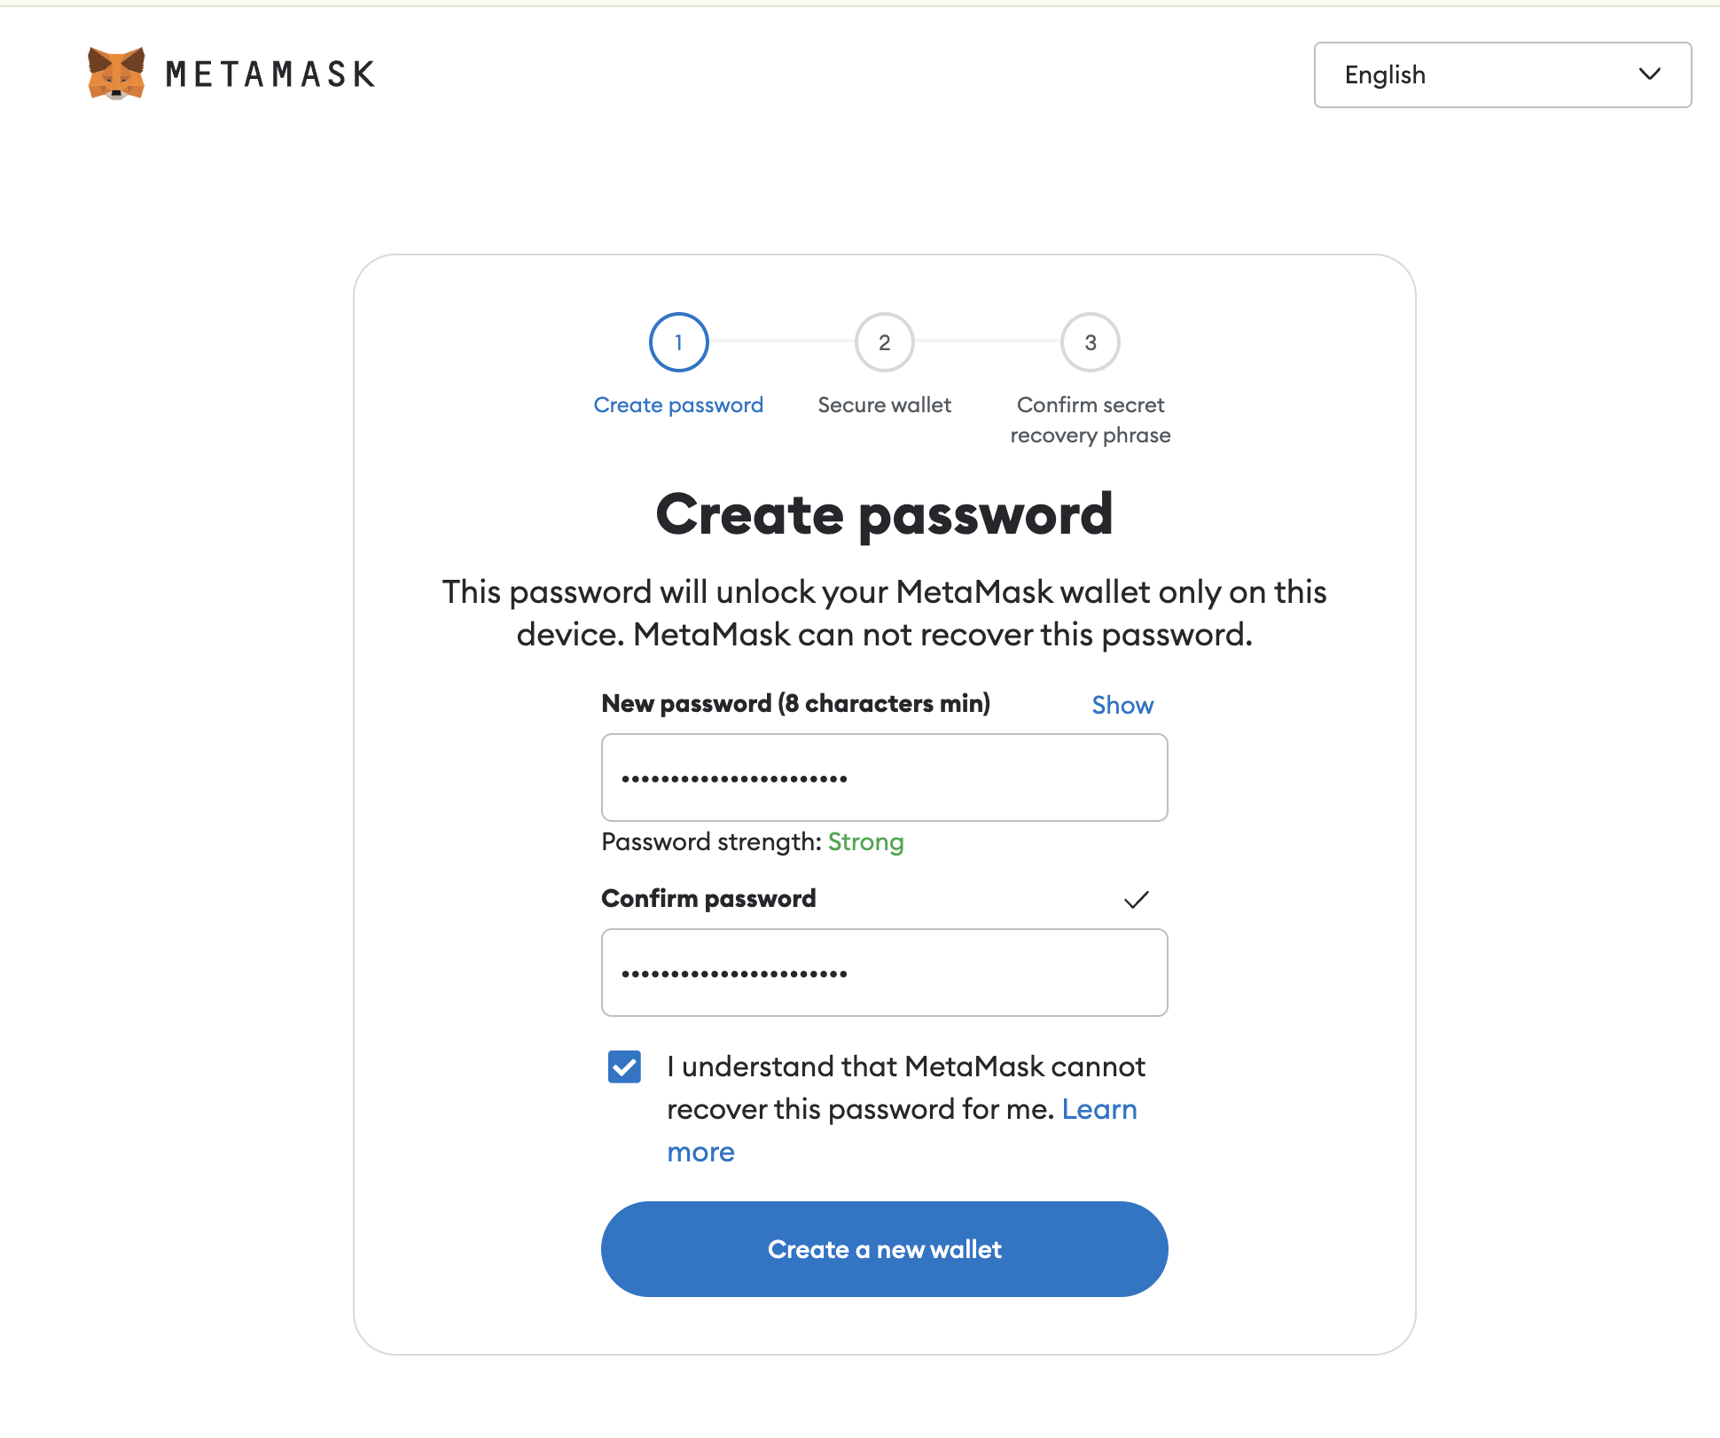The image size is (1720, 1438).
Task: Click the MetaMask fox logo icon
Action: click(x=116, y=74)
